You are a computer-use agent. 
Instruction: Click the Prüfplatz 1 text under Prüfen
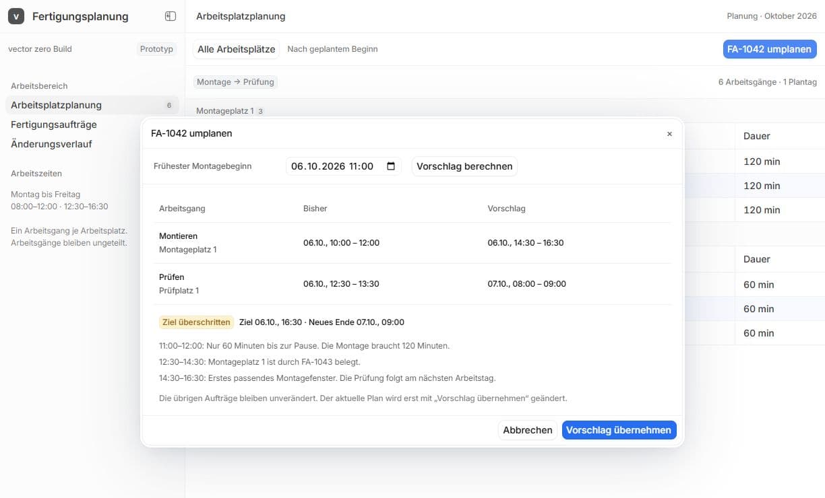point(179,291)
